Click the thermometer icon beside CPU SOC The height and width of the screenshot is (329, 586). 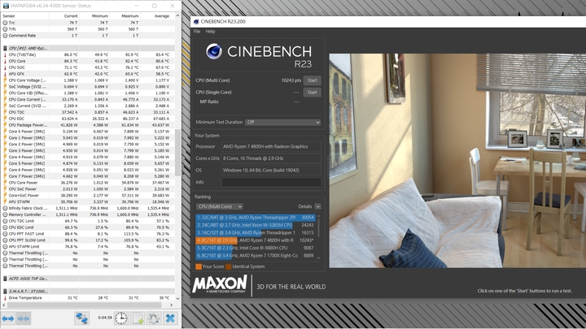5,67
